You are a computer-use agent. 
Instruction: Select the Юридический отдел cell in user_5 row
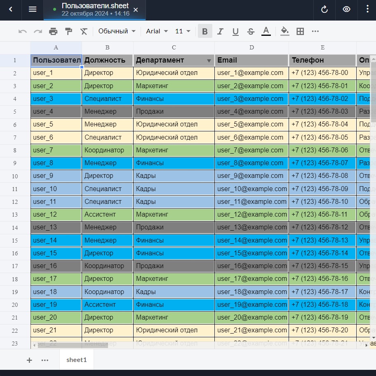[174, 124]
